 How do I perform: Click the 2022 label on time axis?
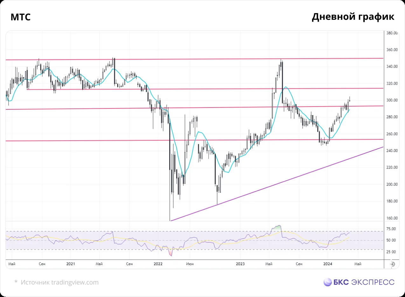point(158,264)
